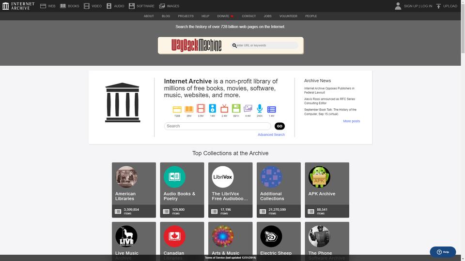Open the Arts & Music collection tile
This screenshot has width=465, height=261.
tap(231, 241)
